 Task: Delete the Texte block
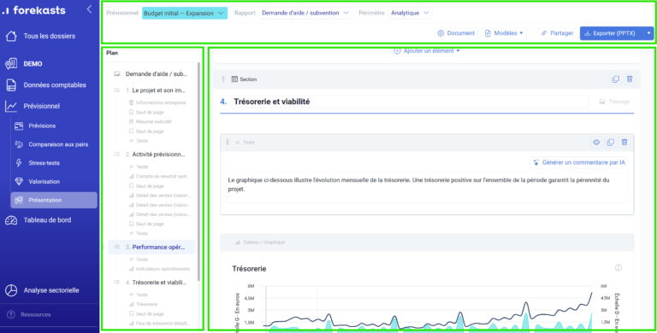click(x=624, y=143)
